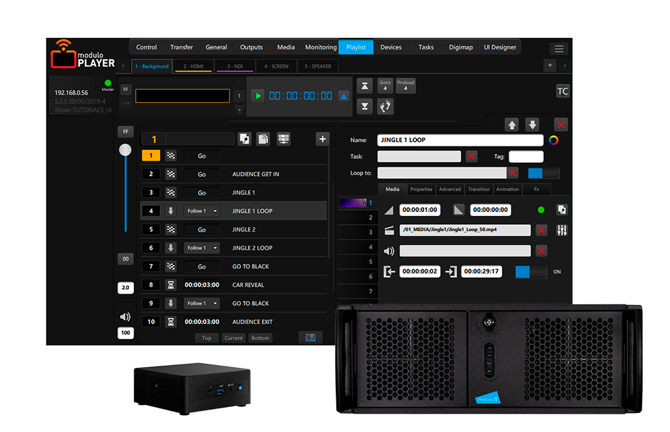Click the follow arrow icon on cue 4
The image size is (670, 432).
[x=171, y=211]
